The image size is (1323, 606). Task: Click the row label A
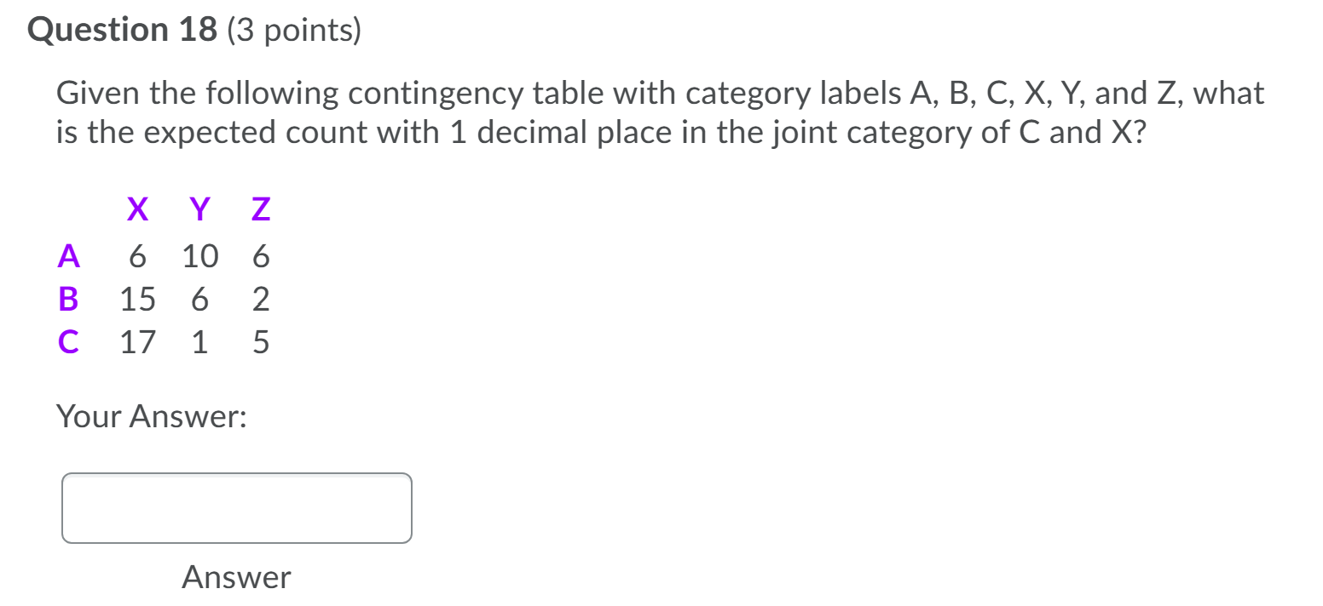click(69, 255)
